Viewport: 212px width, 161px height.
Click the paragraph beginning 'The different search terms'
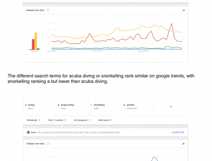coord(101,78)
